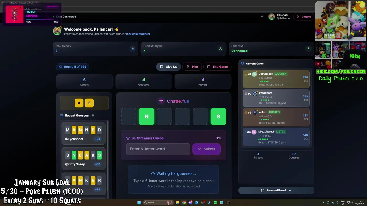Open Discord from the taskbar
Viewport: 367px width, 206px height.
(x=190, y=203)
